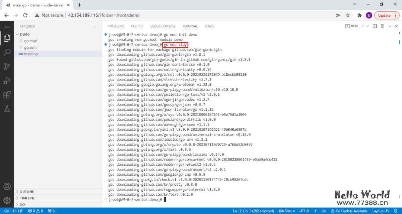The height and width of the screenshot is (214, 402).
Task: Open the Testing flask icon view
Action: [x=7, y=109]
